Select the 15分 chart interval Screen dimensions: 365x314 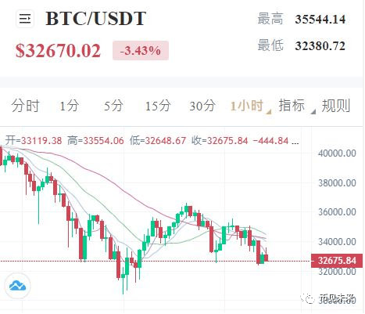pos(158,106)
